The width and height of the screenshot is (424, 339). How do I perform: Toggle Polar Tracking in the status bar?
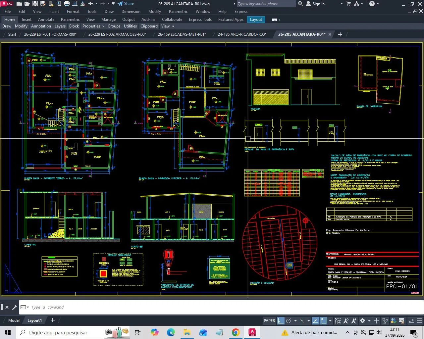289,320
